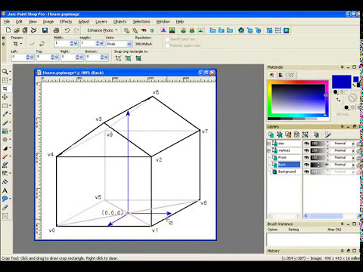363x272 pixels.
Task: Open the Help menu
Action: 180,22
